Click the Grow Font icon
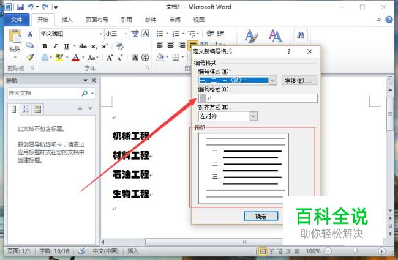Viewport: 398px width, 260px height. pyautogui.click(x=110, y=58)
